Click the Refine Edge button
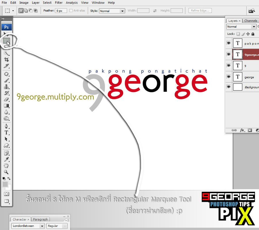The height and width of the screenshot is (230, 259). [200, 11]
